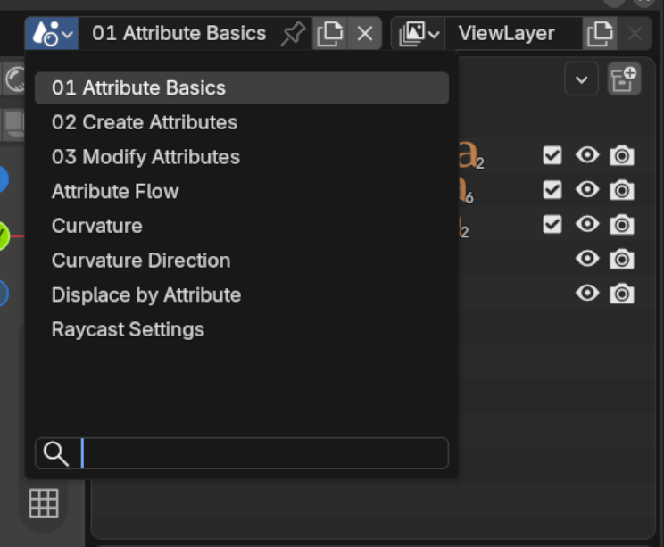Remove the ViewLayer view layer

tap(635, 33)
